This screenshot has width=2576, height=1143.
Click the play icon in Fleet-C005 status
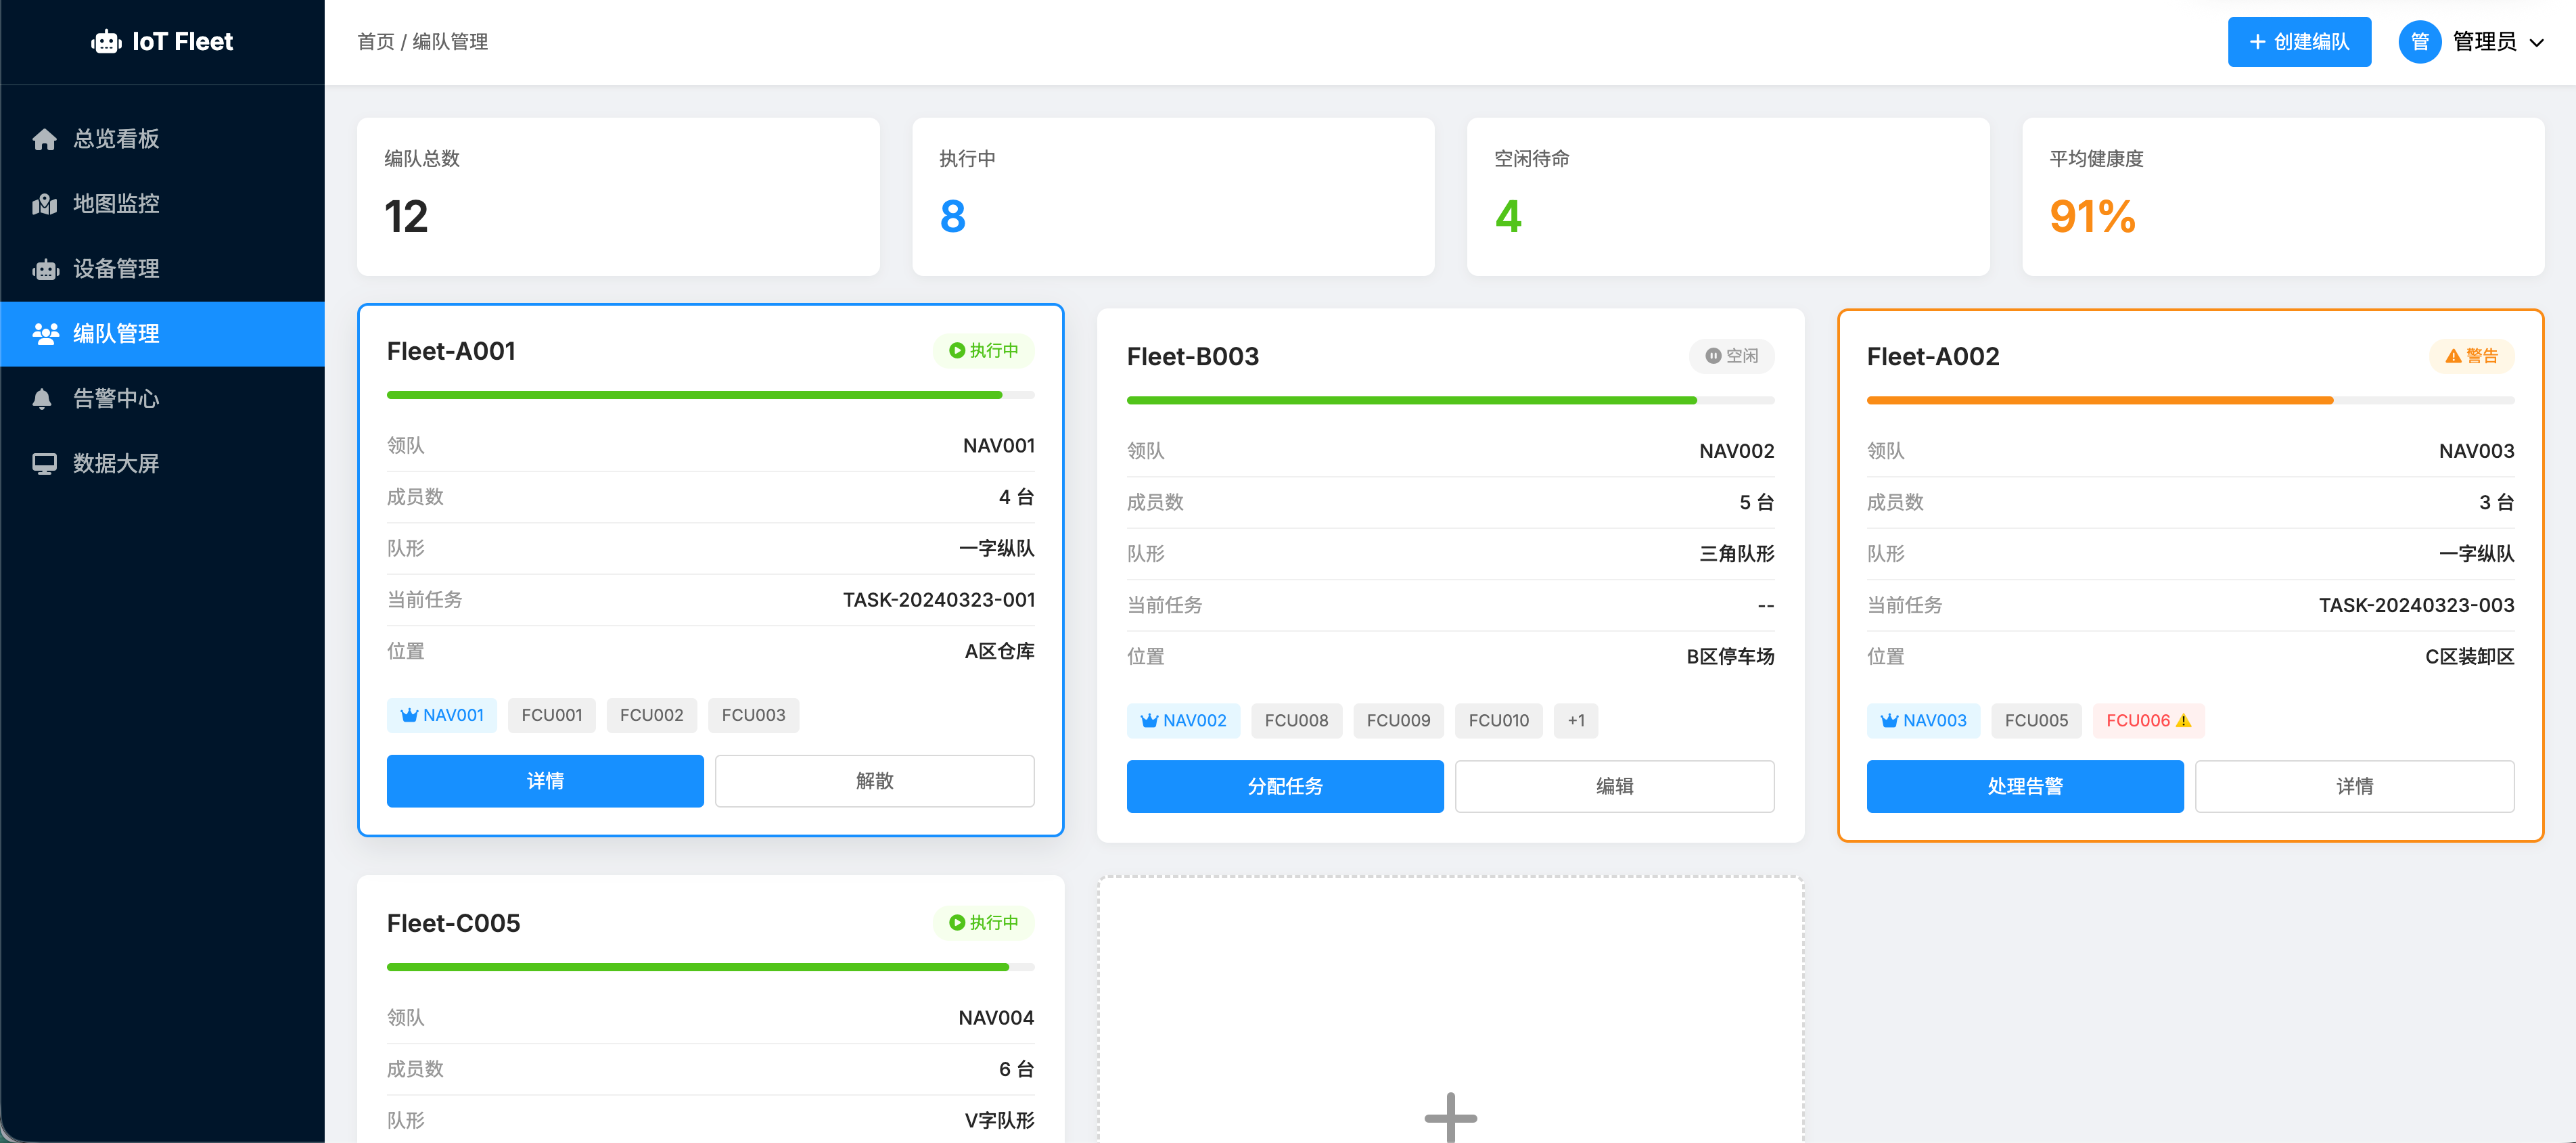(x=957, y=923)
